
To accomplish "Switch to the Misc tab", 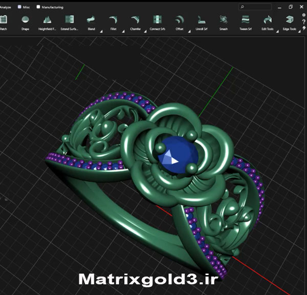I will coord(24,7).
